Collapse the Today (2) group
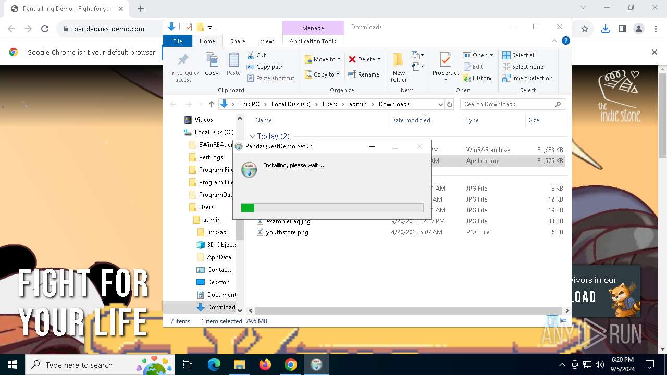Viewport: 667px width, 375px height. point(252,136)
